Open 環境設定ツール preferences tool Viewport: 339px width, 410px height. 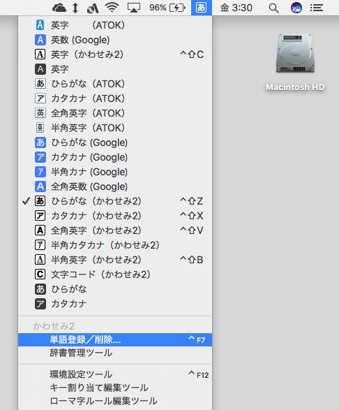[x=115, y=374]
